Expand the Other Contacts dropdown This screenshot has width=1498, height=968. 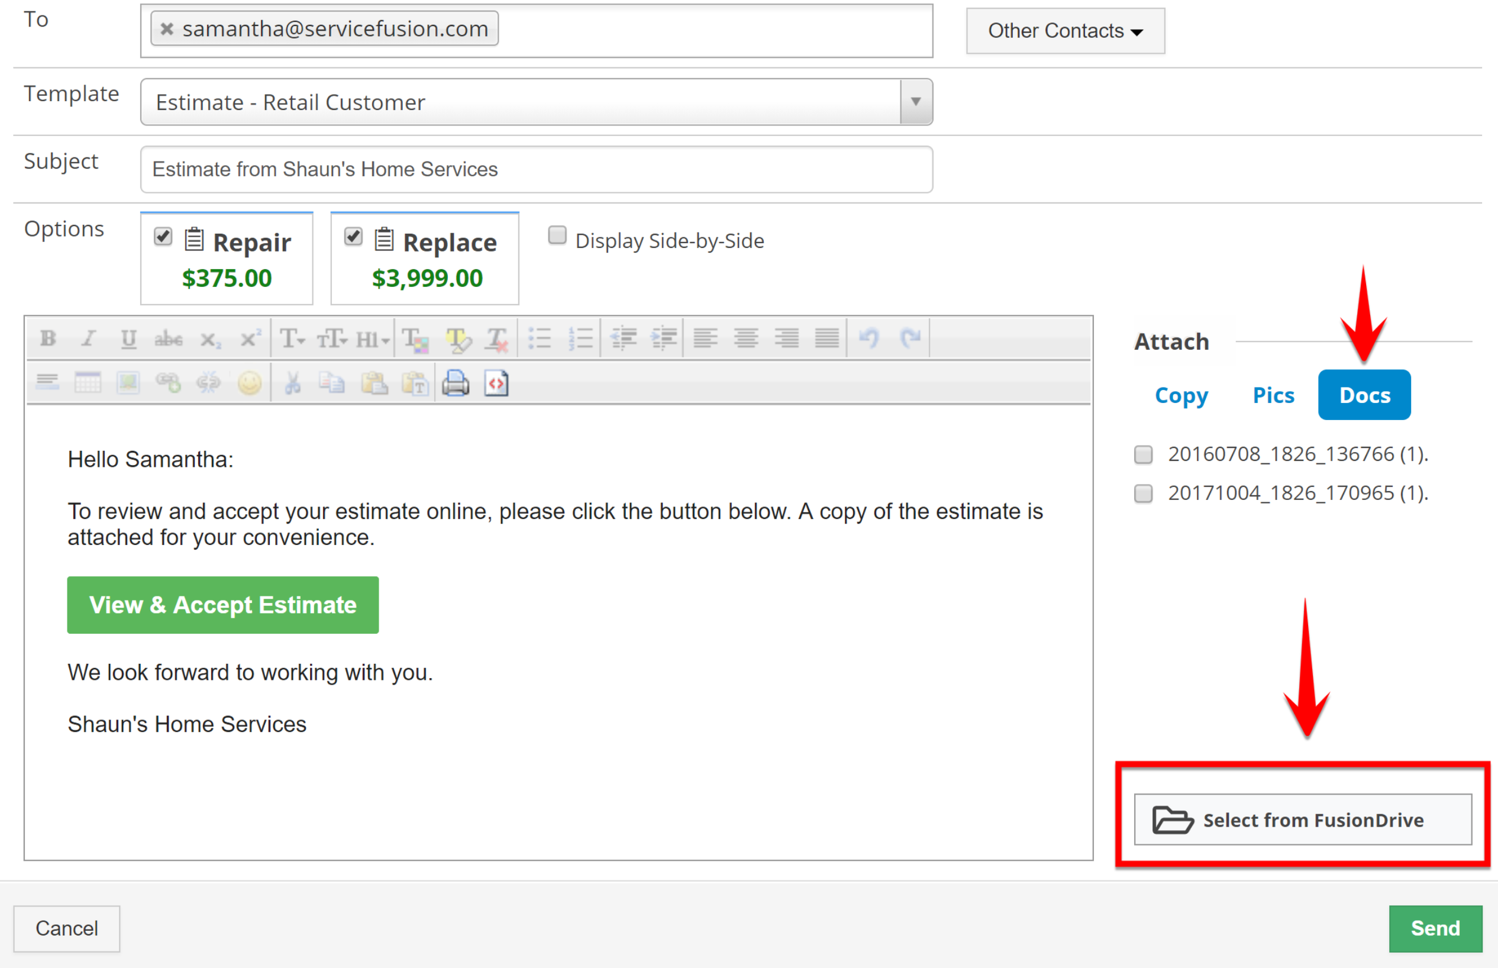(1065, 31)
